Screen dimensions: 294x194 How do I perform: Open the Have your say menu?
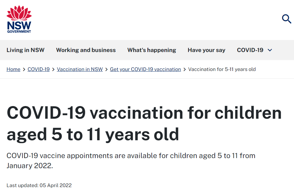coord(206,50)
